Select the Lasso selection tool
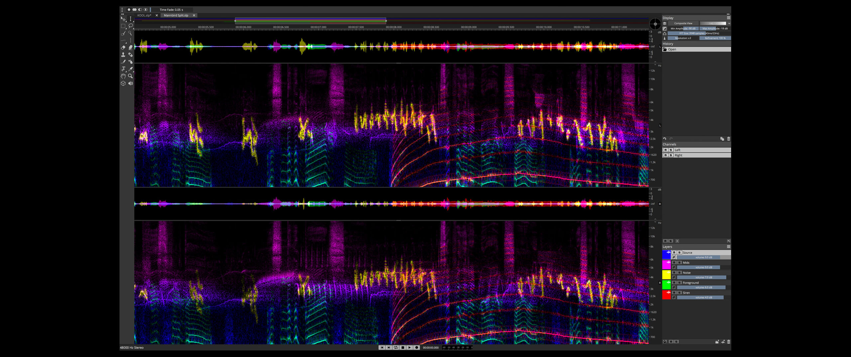Viewport: 851px width, 357px height. [131, 26]
